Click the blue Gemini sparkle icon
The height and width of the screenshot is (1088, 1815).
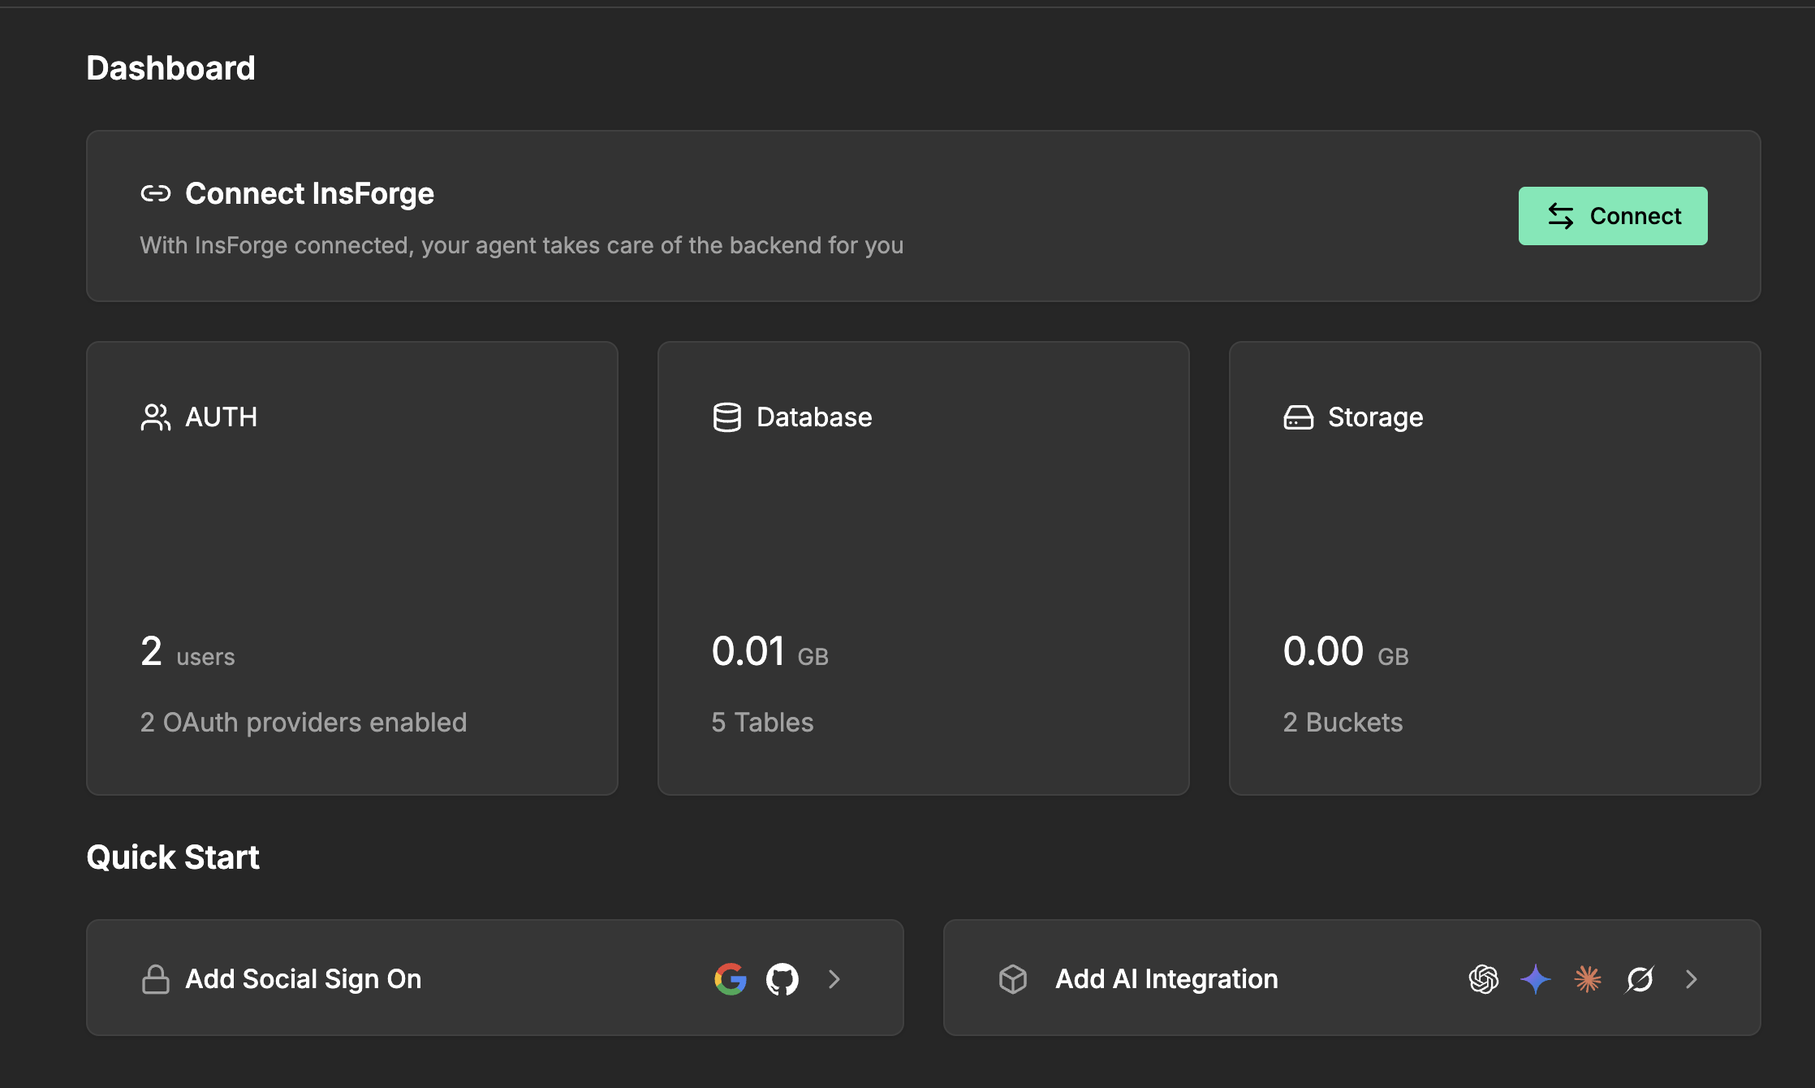click(1535, 978)
